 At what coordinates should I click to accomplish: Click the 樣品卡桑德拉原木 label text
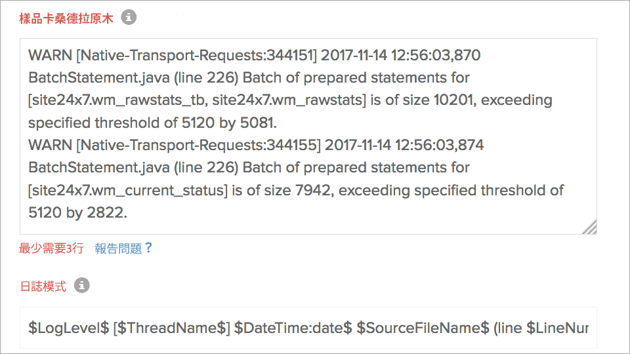coord(66,19)
